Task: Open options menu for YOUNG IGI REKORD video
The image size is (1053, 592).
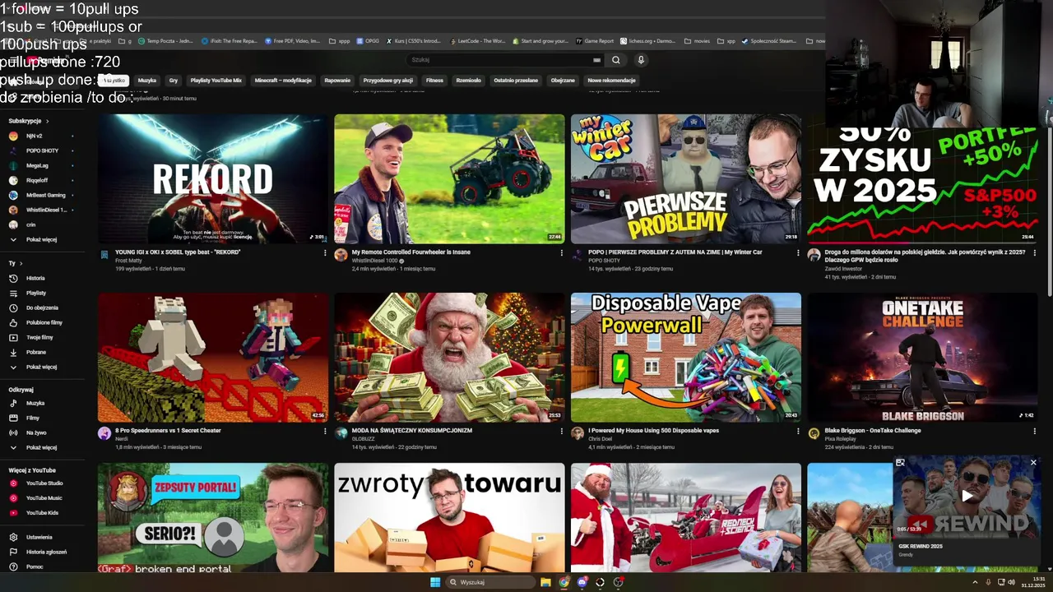Action: (x=325, y=253)
